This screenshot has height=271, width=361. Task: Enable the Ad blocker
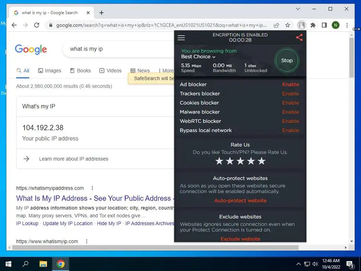290,84
